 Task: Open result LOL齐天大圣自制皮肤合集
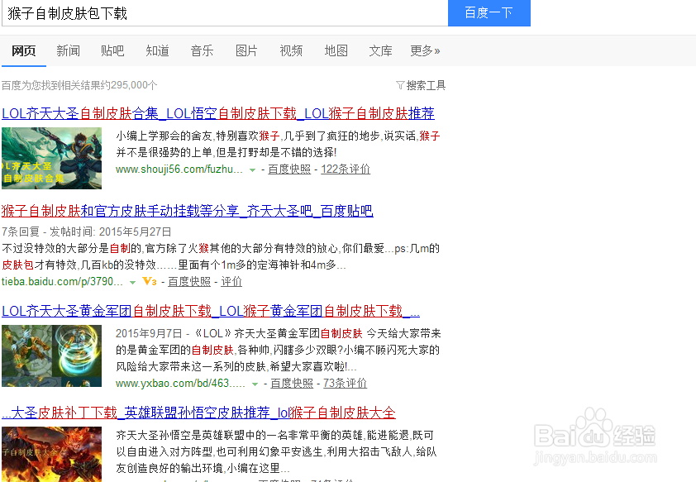218,113
